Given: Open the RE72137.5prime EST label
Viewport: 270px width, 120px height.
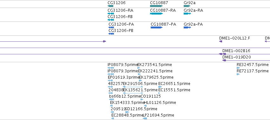Looking at the screenshot, I should point(253,71).
